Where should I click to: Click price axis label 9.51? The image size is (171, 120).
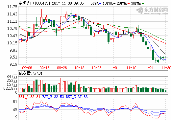coord(13,57)
